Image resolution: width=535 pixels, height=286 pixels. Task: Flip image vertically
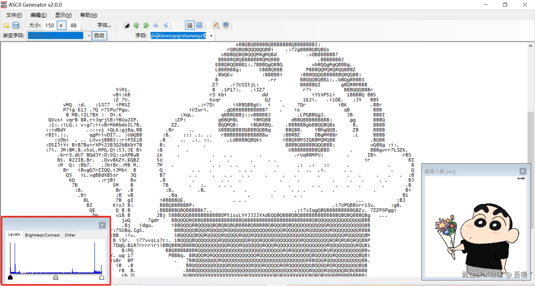[x=165, y=25]
